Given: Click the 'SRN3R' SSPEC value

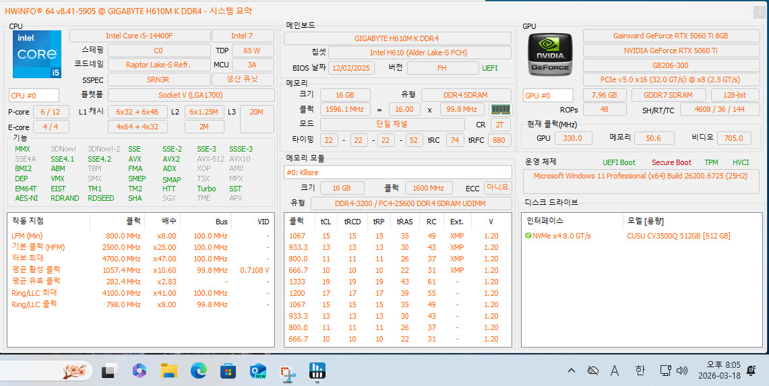Looking at the screenshot, I should [158, 79].
